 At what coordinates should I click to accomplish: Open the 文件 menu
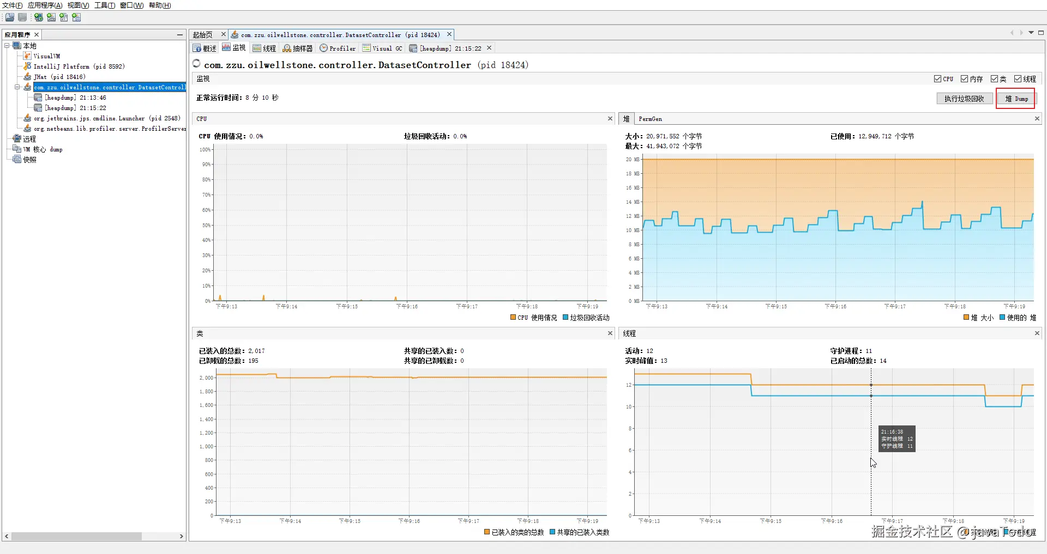[13, 5]
